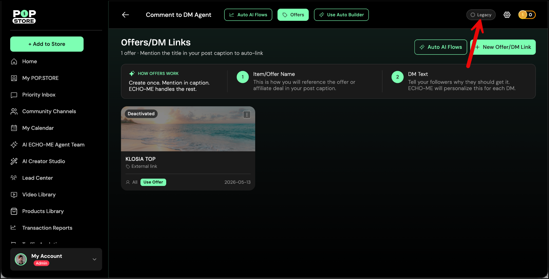This screenshot has height=279, width=549.
Task: Click the + Add to Store button
Action: tap(47, 44)
